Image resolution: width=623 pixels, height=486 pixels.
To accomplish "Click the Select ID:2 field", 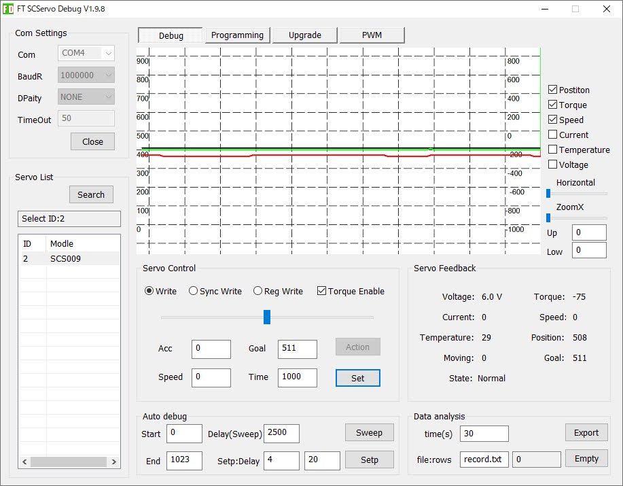I will (x=69, y=219).
